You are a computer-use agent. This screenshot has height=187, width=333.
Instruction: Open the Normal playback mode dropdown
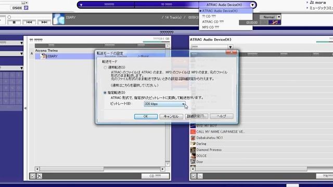tap(271, 17)
